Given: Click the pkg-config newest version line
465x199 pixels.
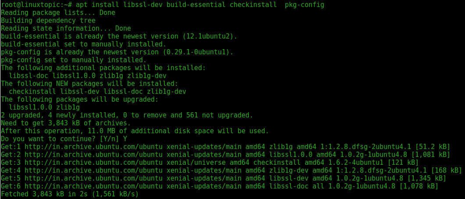Looking at the screenshot, I should [117, 53].
